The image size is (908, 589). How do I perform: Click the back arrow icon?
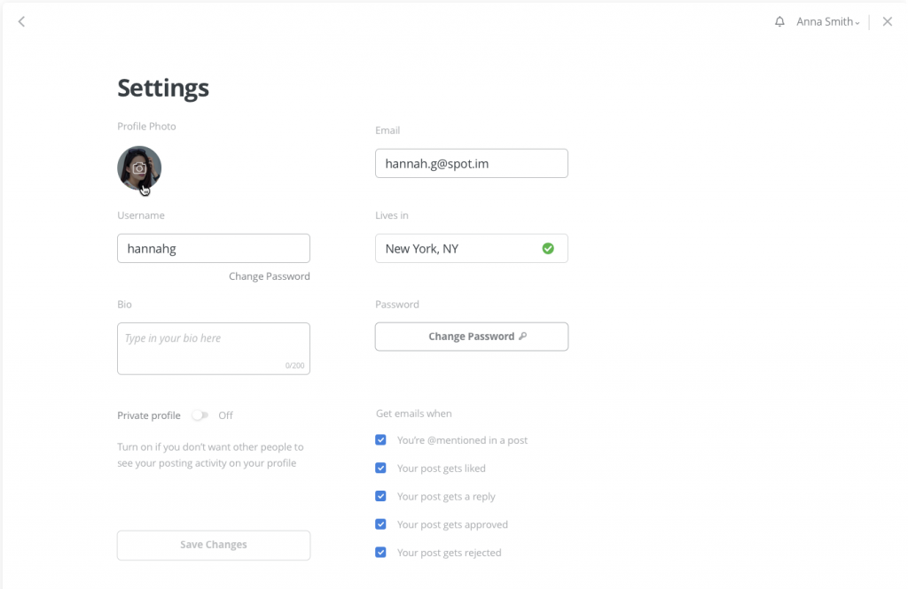coord(21,22)
